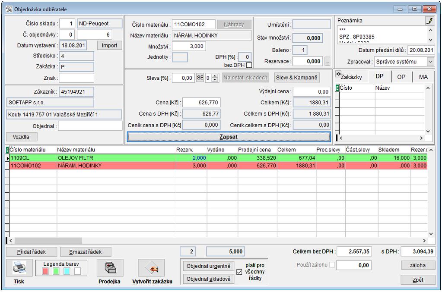Image resolution: width=442 pixels, height=292 pixels.
Task: Click zálohu amount field 0,00
Action: coord(354,265)
